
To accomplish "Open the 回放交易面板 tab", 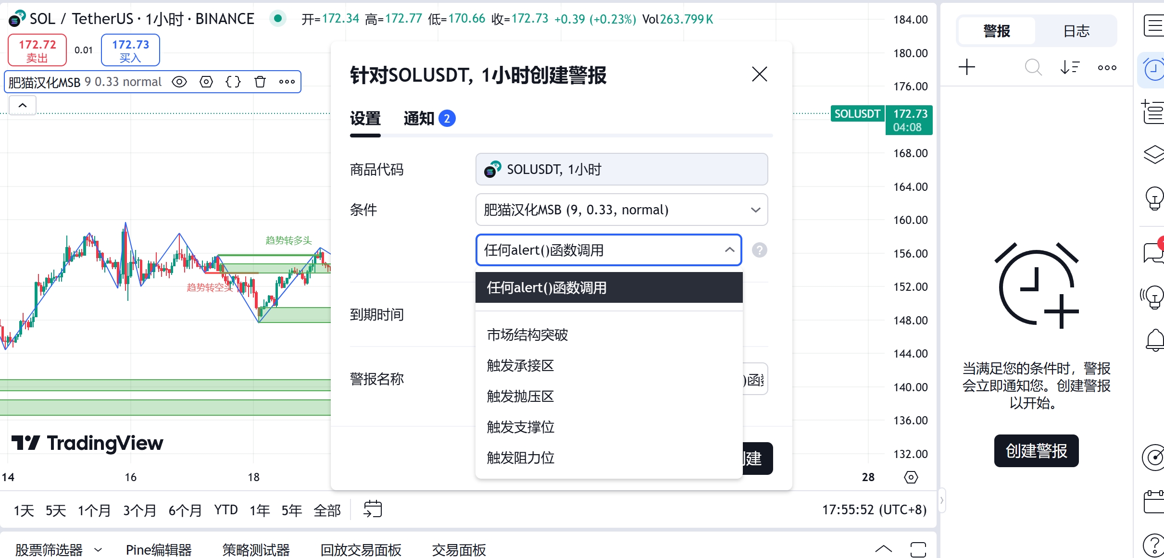I will click(361, 549).
